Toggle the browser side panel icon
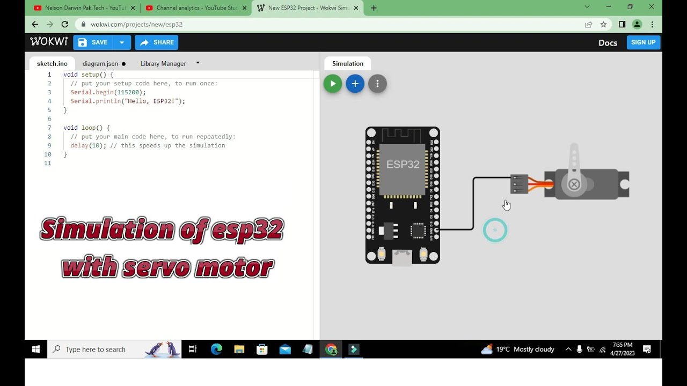This screenshot has height=386, width=687. (x=622, y=24)
